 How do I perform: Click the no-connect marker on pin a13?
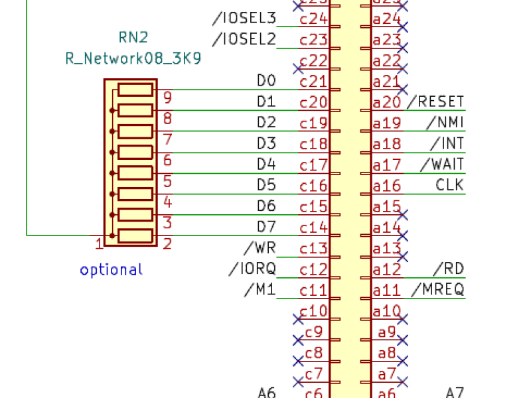[403, 257]
